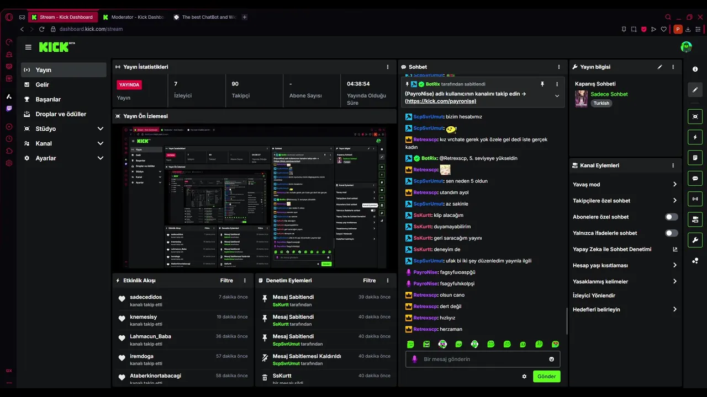This screenshot has width=707, height=397.
Task: Open Yapay Zeka ile Sohbet Denetimi link
Action: click(x=625, y=249)
